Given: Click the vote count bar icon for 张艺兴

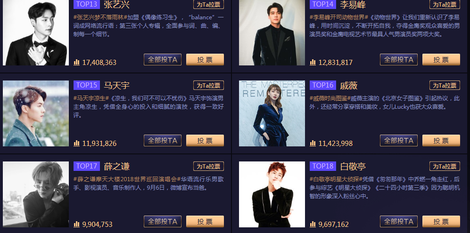Looking at the screenshot, I should point(76,62).
